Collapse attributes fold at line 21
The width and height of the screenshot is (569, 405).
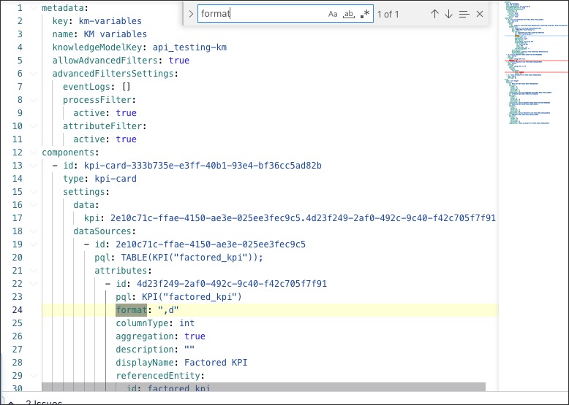(34, 271)
